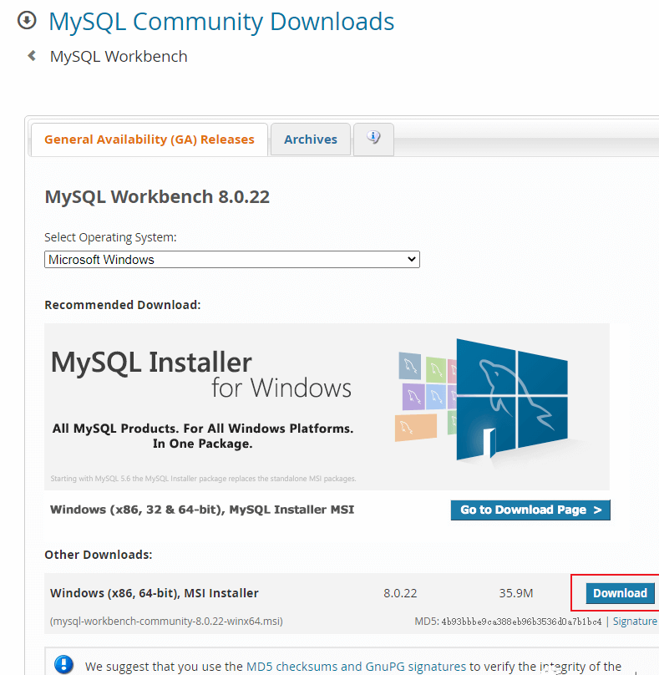Open the MySQL Workbench breadcrumb link

pos(119,57)
